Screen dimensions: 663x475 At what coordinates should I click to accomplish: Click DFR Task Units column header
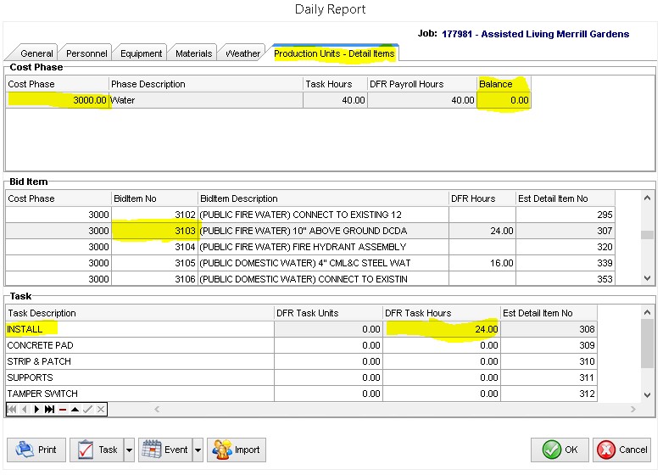329,313
